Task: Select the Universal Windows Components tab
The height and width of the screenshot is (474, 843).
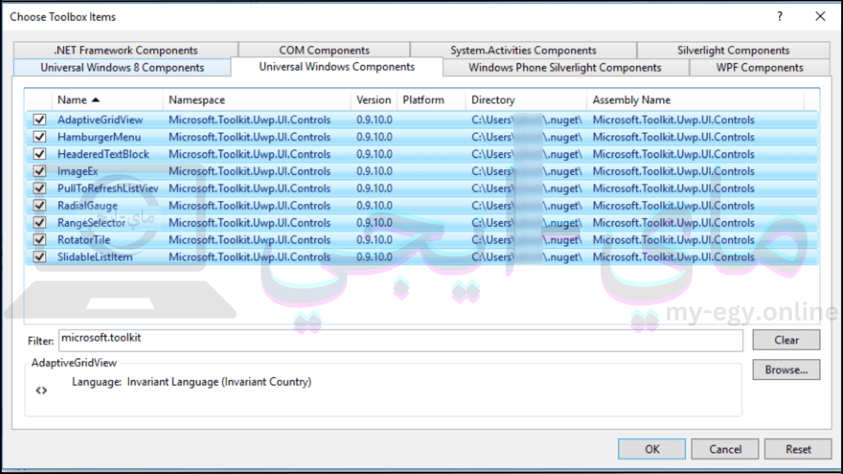Action: pos(337,67)
